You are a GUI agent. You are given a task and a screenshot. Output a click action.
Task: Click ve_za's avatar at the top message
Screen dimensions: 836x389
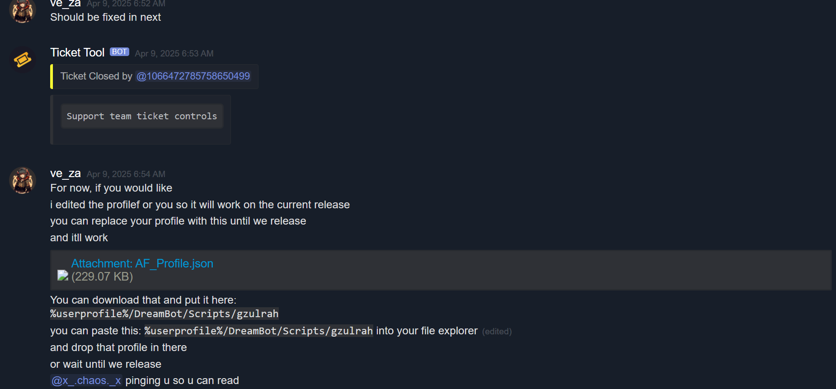pyautogui.click(x=22, y=11)
